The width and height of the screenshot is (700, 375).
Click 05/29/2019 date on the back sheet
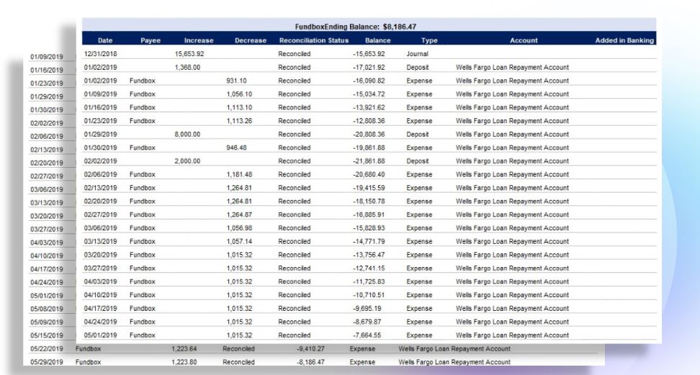pyautogui.click(x=46, y=362)
